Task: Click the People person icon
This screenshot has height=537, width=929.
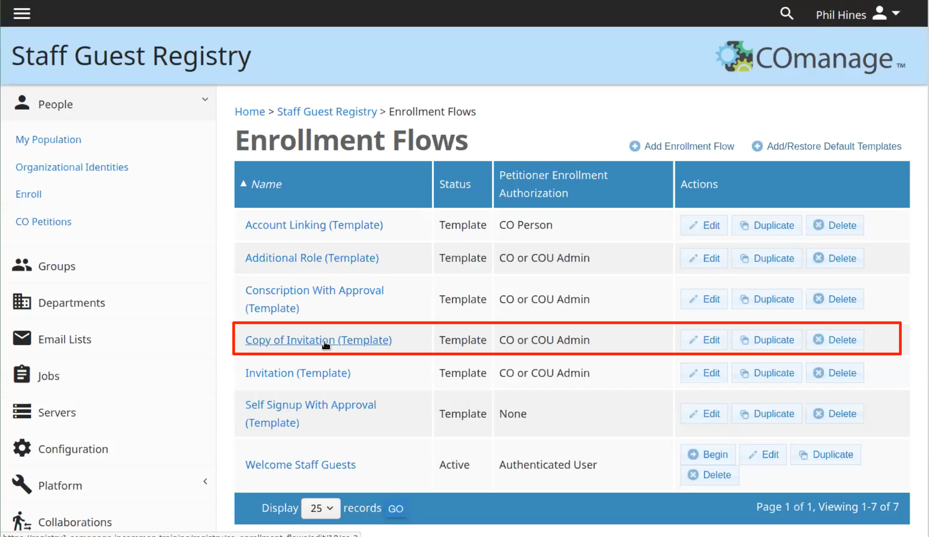Action: pos(22,103)
